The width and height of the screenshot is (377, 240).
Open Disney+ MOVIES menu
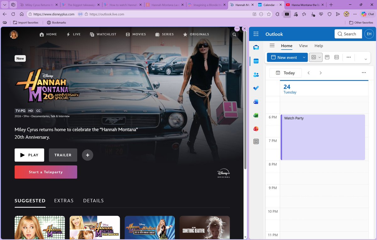[x=136, y=34]
